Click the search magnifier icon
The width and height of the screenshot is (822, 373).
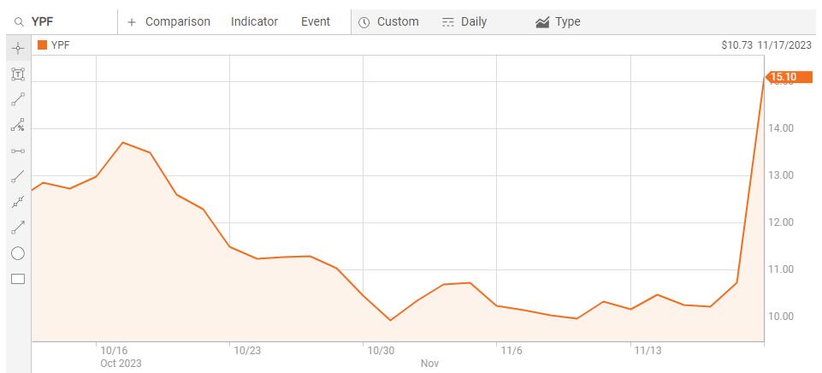(19, 22)
